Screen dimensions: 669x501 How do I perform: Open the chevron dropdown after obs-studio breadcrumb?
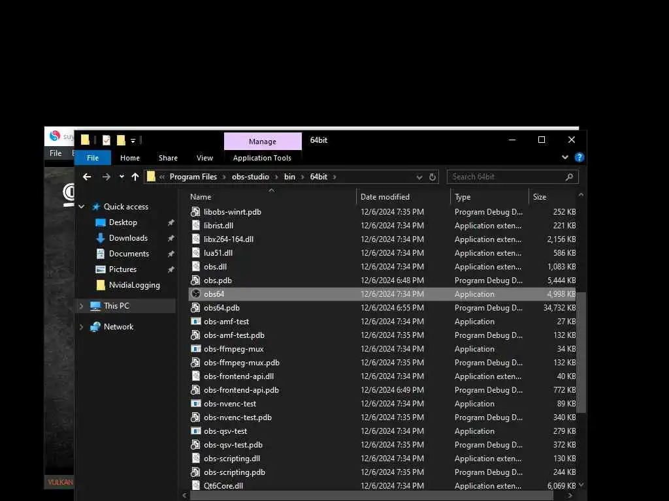point(276,177)
